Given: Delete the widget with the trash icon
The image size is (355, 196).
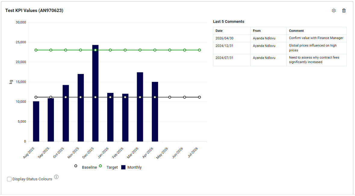Looking at the screenshot, I should [344, 11].
